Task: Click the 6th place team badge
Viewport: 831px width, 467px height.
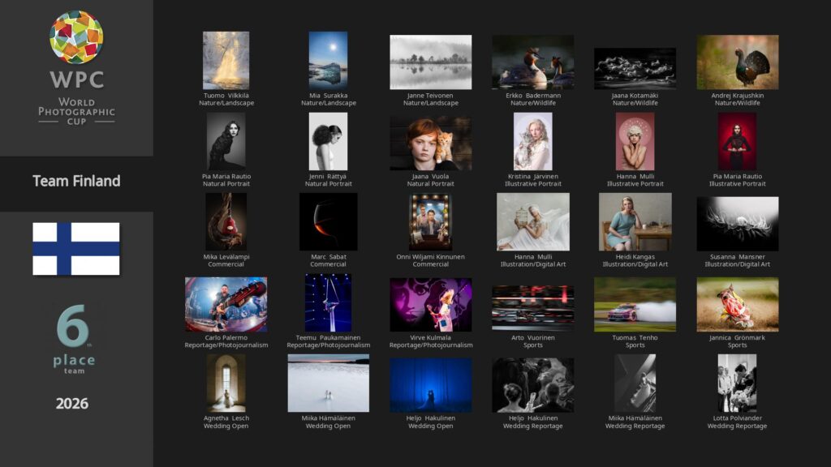Action: click(75, 339)
